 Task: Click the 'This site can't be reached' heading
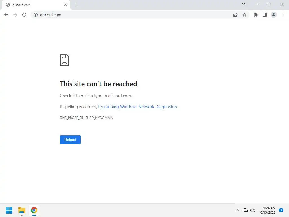tap(98, 84)
